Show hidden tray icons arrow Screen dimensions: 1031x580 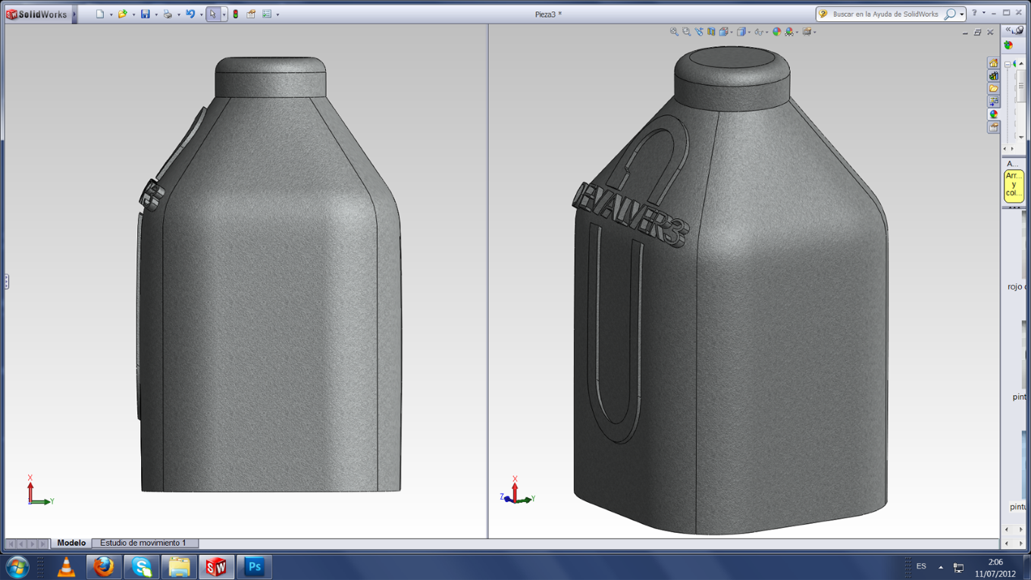pyautogui.click(x=941, y=567)
